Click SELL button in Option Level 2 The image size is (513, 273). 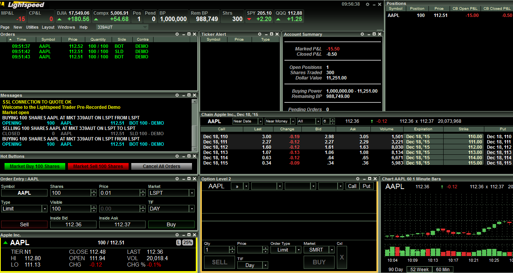(x=220, y=262)
